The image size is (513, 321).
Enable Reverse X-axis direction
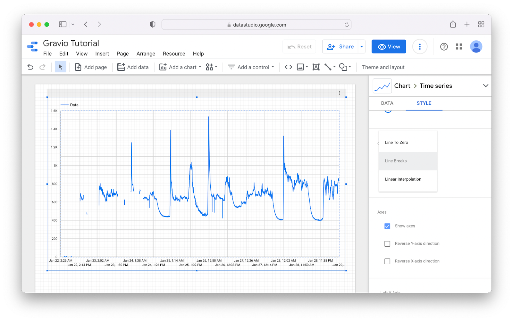point(387,261)
